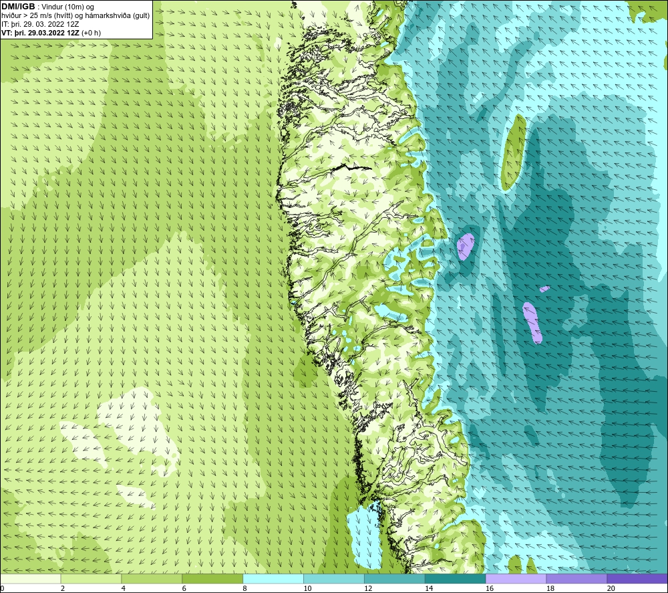Screen dimensions: 668x593
Task: Click the 0–2 m/s legend color swatch
Action: [x=31, y=578]
